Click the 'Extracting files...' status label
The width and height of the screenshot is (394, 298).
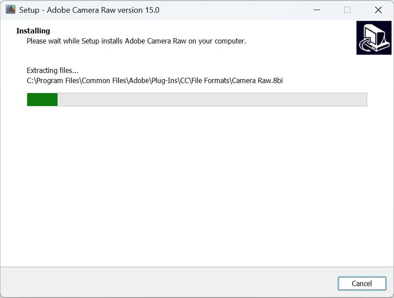coord(53,70)
